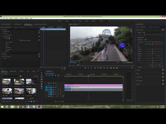The height and width of the screenshot is (124, 166).
Task: Adjust the Saturation slider in Lumetri
Action: 152,67
